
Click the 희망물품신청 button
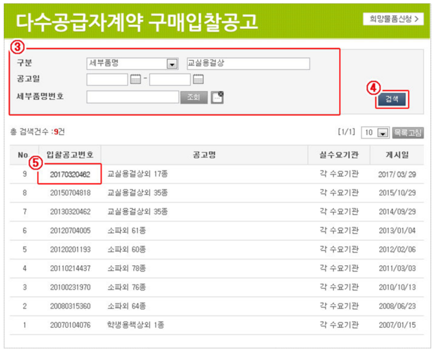[393, 19]
